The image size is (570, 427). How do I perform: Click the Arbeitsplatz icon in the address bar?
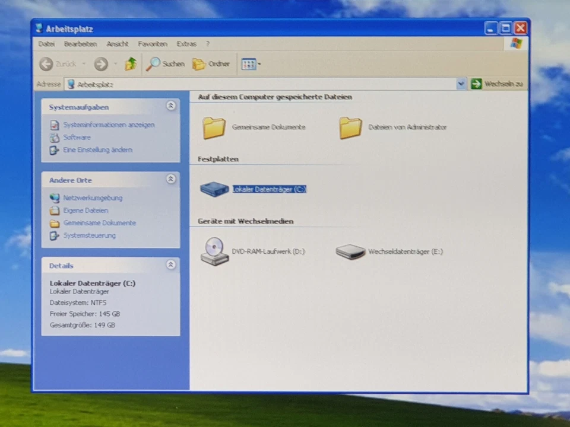point(71,84)
